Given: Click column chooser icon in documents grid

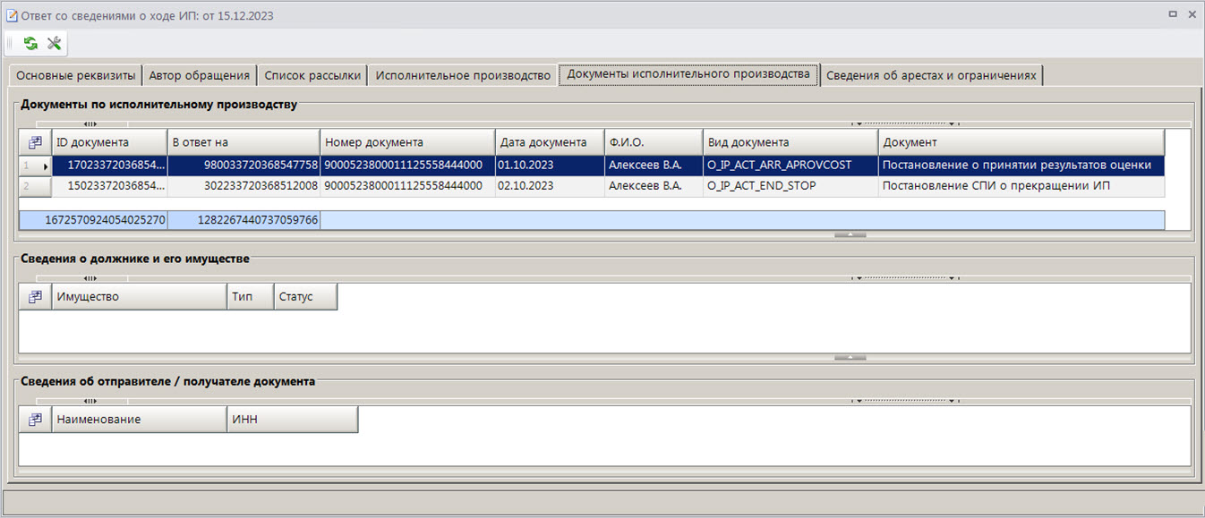Looking at the screenshot, I should [35, 142].
